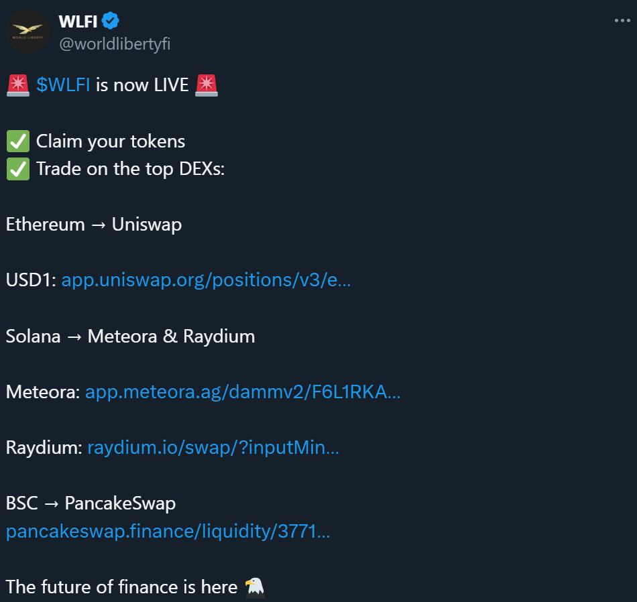Open the three-dot more options menu
The height and width of the screenshot is (602, 637).
tap(622, 20)
